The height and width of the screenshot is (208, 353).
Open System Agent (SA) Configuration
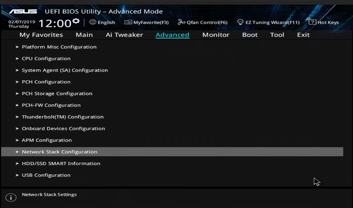64,70
